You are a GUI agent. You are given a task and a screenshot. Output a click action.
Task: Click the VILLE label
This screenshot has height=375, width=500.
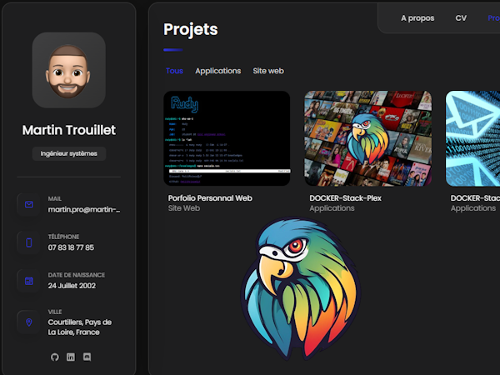pyautogui.click(x=55, y=312)
